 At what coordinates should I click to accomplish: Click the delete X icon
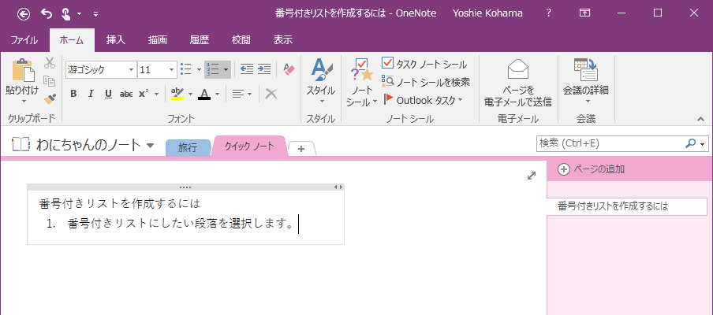point(271,94)
